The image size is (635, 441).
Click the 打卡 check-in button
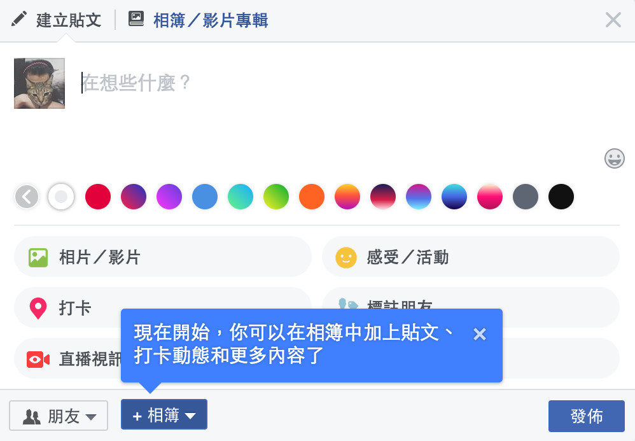(75, 309)
